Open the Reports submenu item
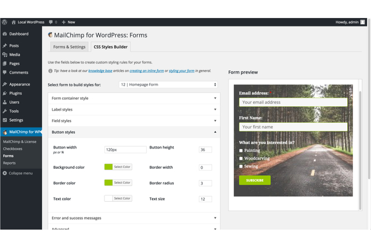Screen dimensions: 371x247 [x=9, y=163]
